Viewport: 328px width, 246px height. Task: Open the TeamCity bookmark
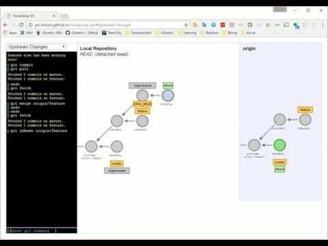(x=111, y=33)
